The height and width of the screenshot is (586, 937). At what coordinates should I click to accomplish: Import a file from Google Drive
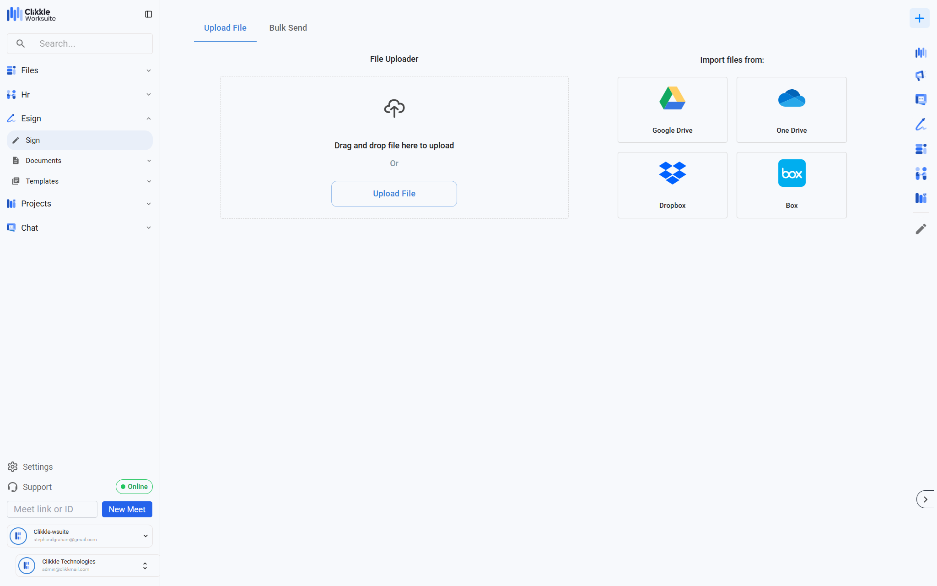coord(672,110)
